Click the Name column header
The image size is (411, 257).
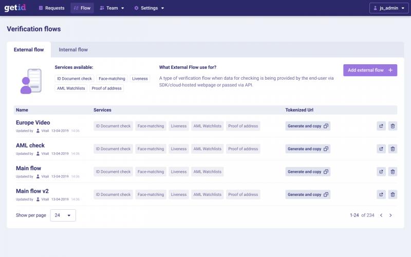pos(22,110)
